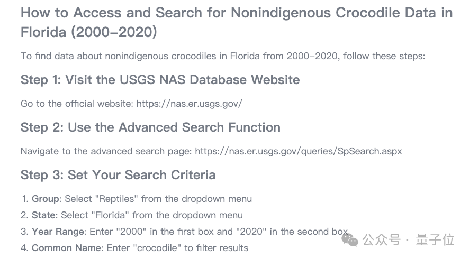Click the bold 'State' label in the list
This screenshot has width=469, height=258.
click(43, 215)
